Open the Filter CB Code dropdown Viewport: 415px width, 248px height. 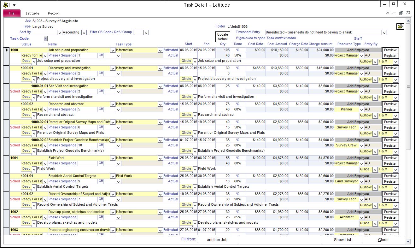(146, 32)
